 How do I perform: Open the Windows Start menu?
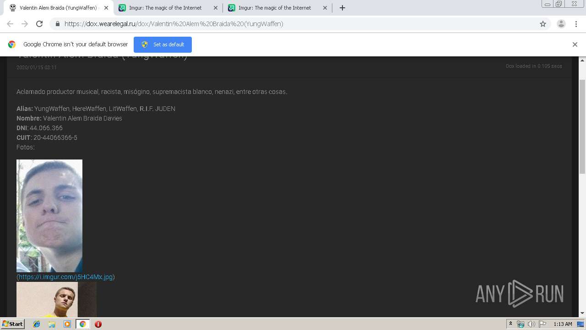[x=12, y=324]
